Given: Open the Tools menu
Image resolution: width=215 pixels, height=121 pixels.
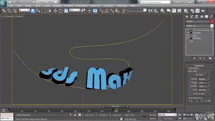Looking at the screenshot, I should tap(19, 6).
